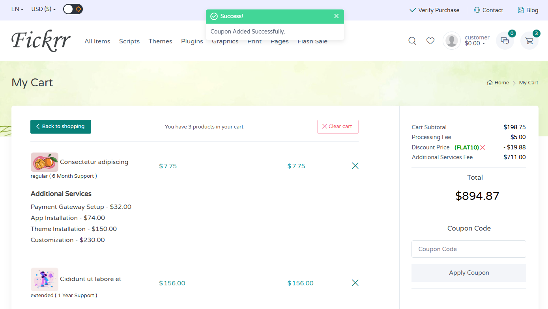Remove Cididunt ut labore et item

pyautogui.click(x=355, y=283)
